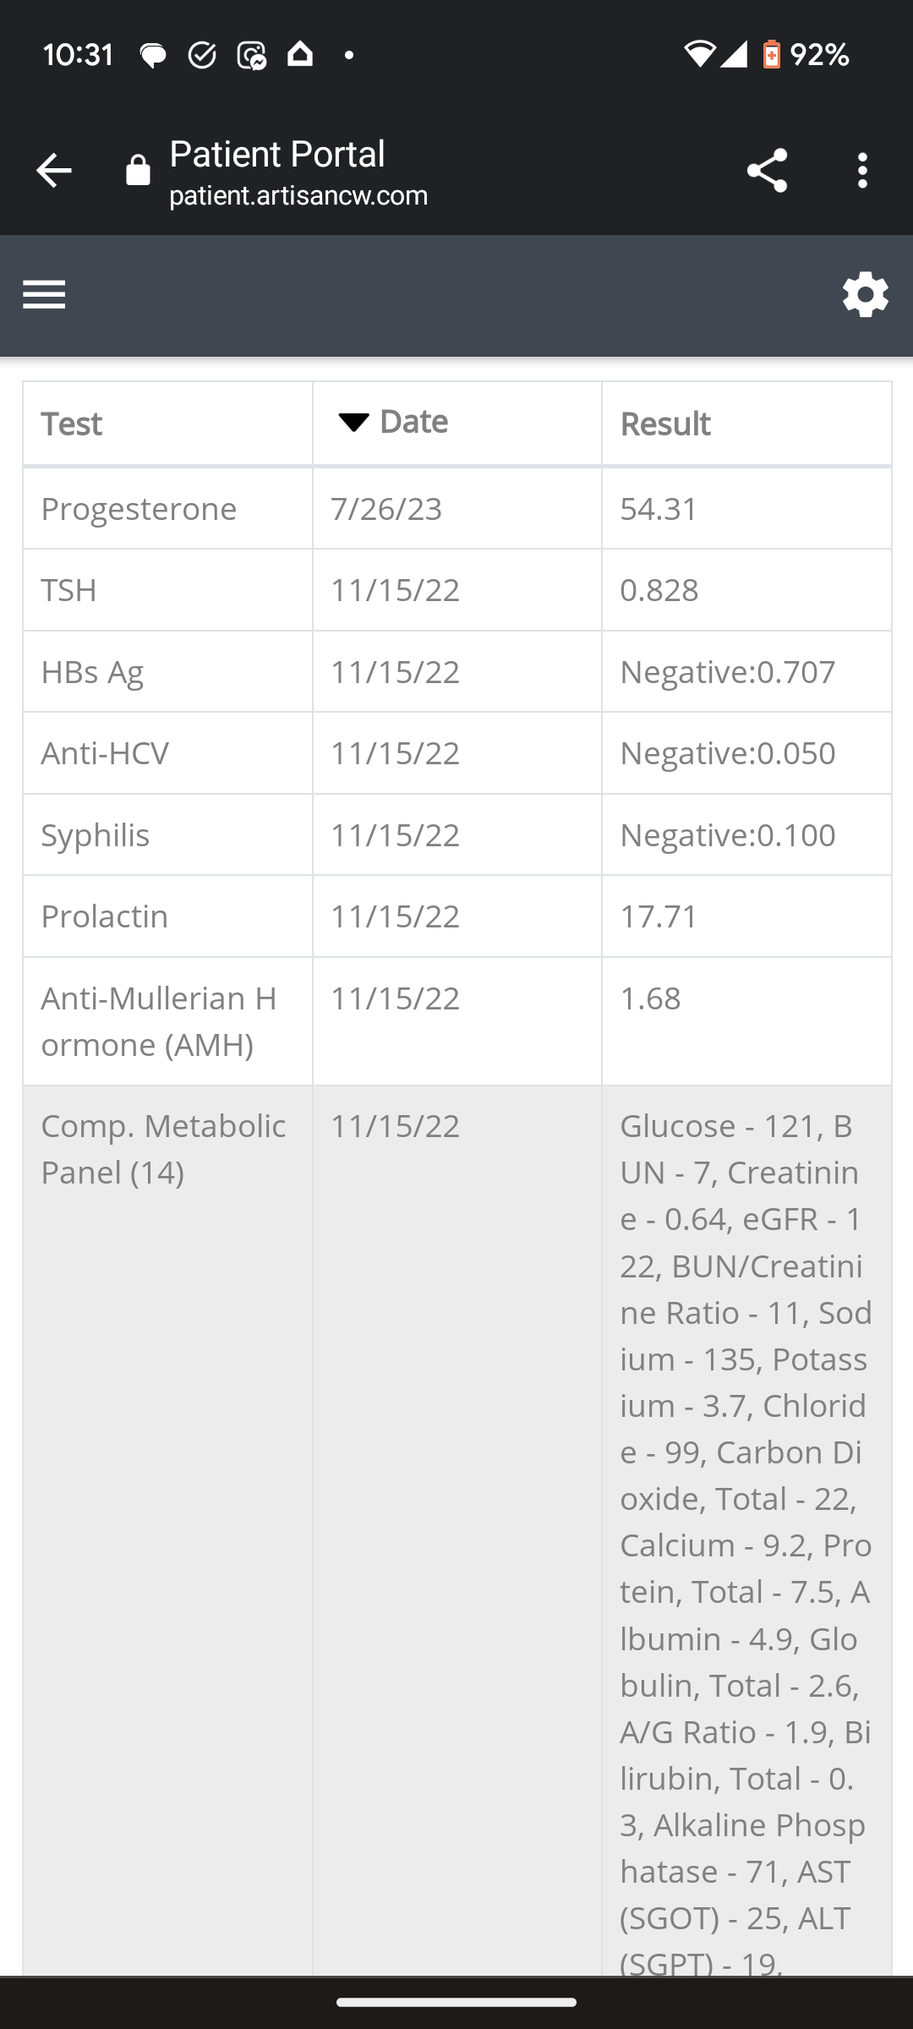
Task: Tap the back arrow in browser bar
Action: pos(54,171)
